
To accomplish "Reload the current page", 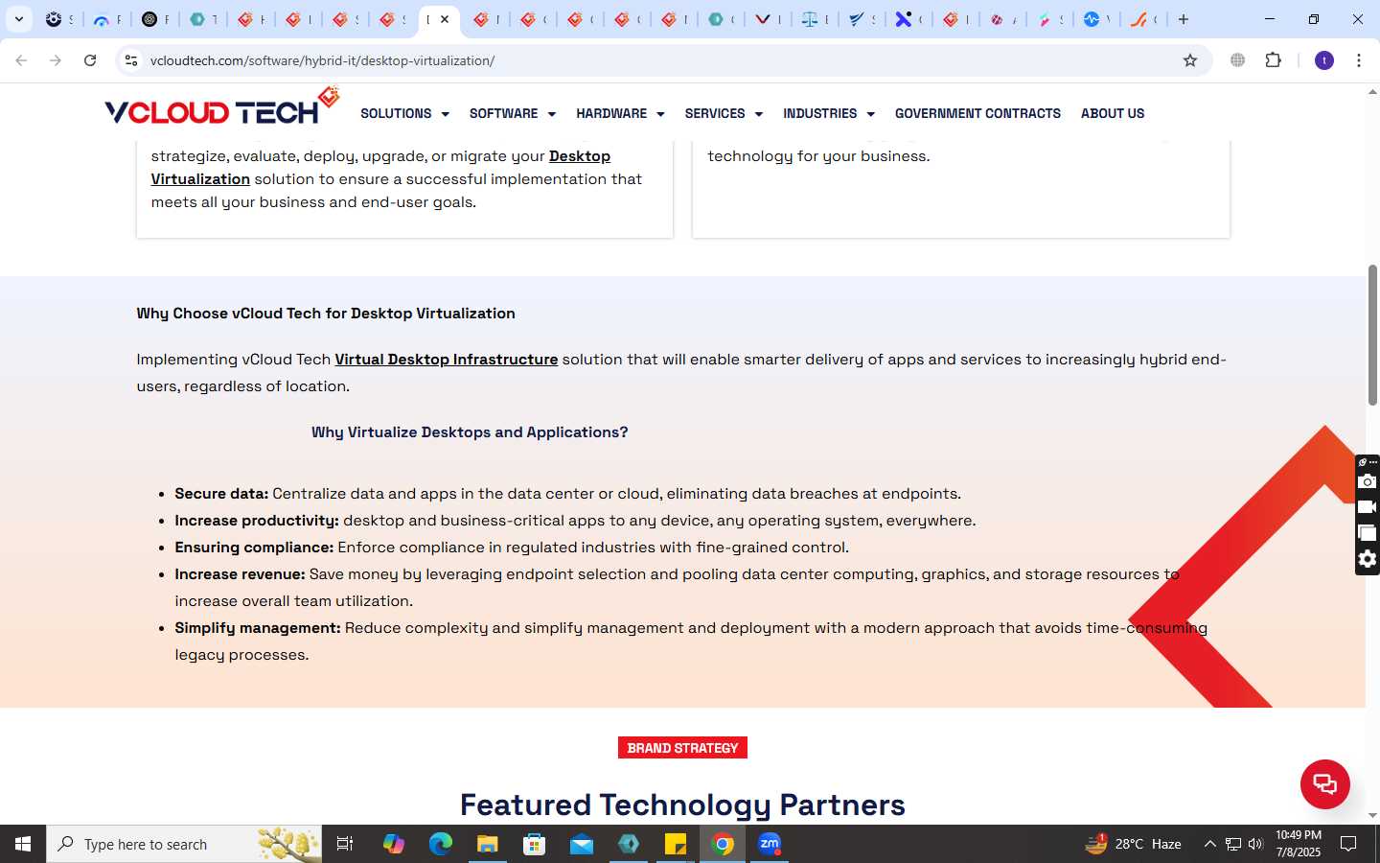I will coord(90,60).
